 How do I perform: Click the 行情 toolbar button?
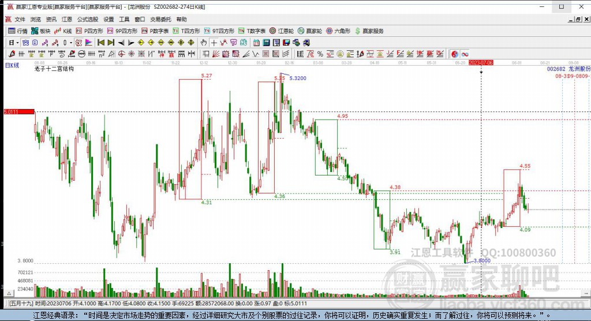tap(18, 31)
